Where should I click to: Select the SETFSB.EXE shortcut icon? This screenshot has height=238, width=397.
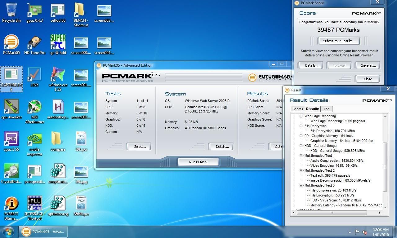pos(34,204)
